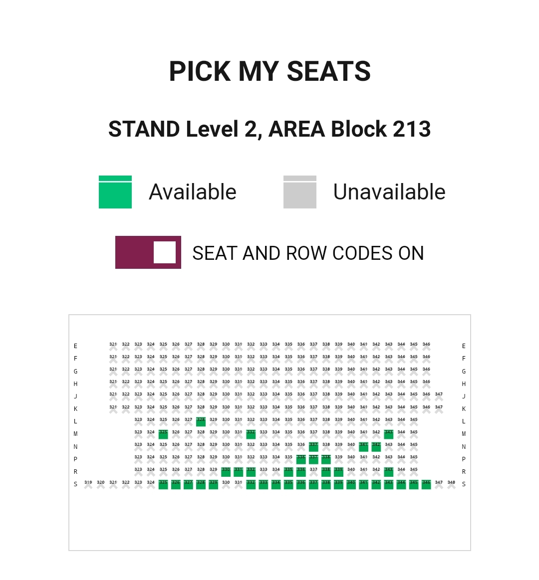Select available seat 343 in row M
The height and width of the screenshot is (580, 539).
click(389, 434)
